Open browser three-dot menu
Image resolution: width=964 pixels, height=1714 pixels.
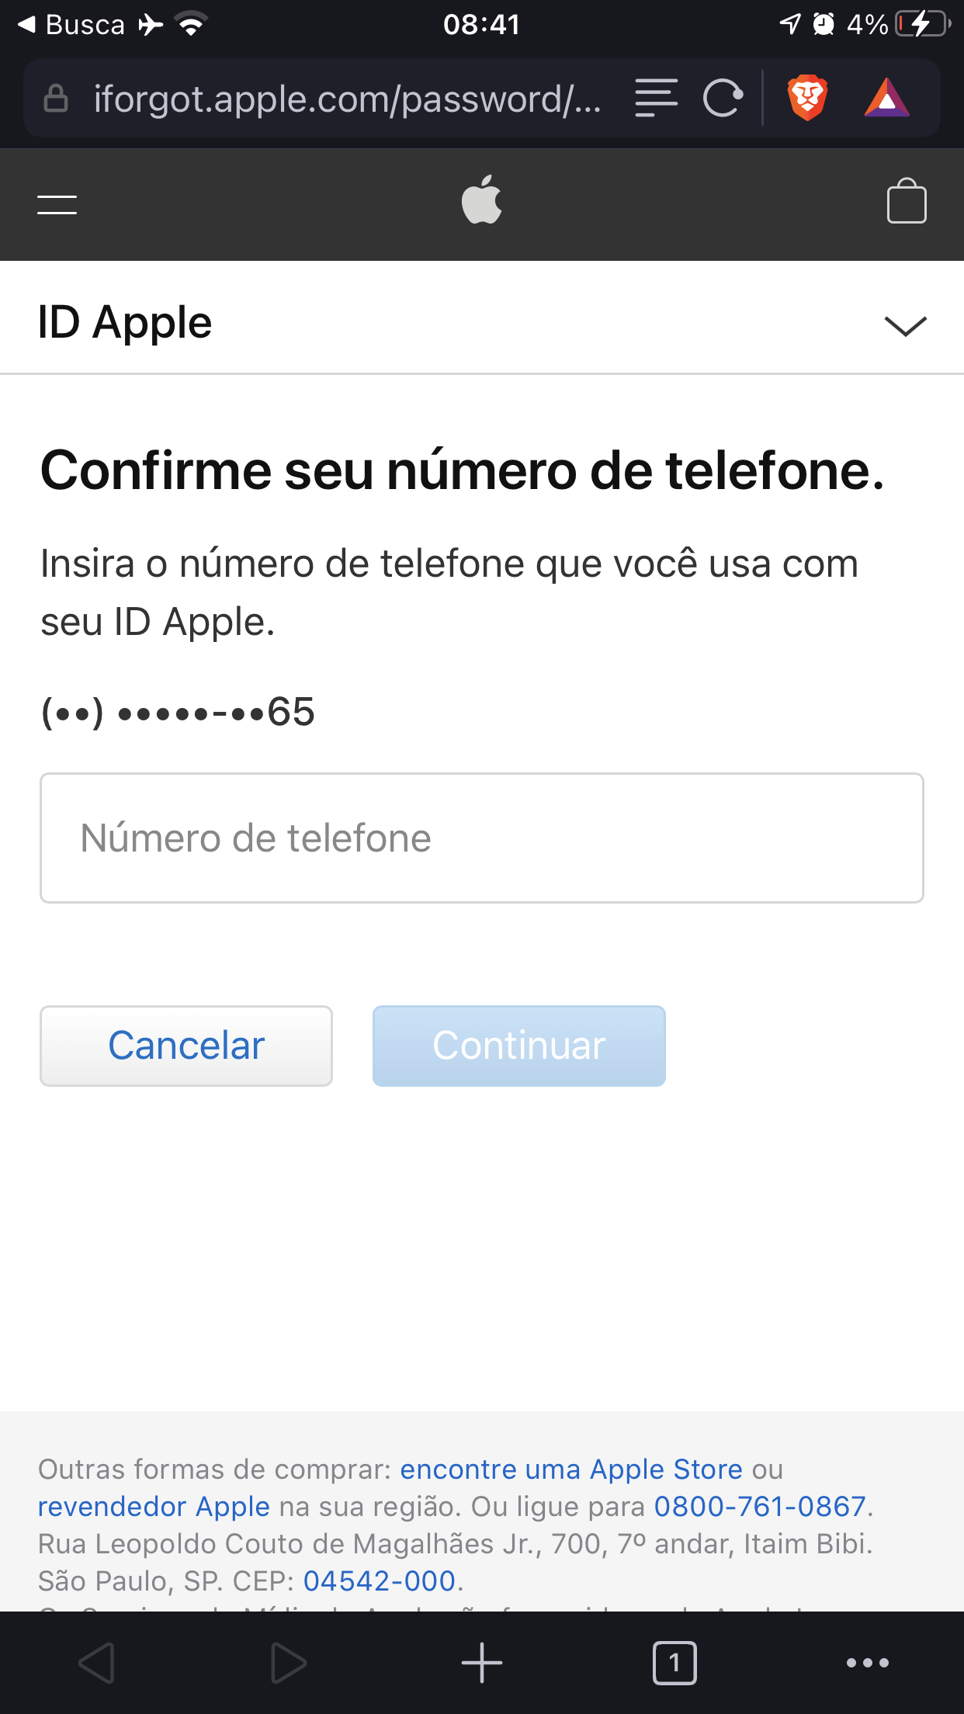867,1663
